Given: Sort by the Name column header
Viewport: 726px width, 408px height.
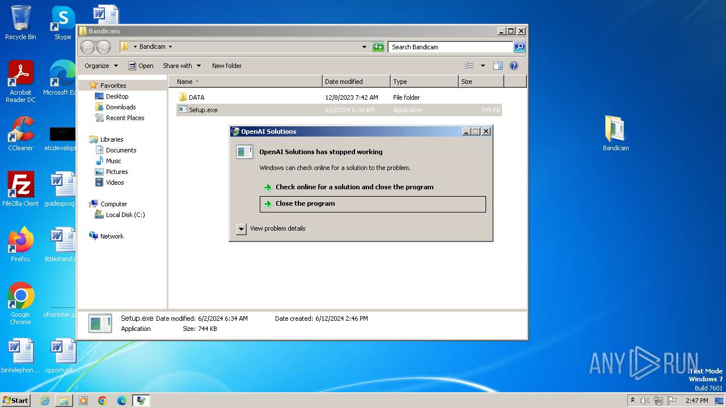Looking at the screenshot, I should [x=246, y=82].
